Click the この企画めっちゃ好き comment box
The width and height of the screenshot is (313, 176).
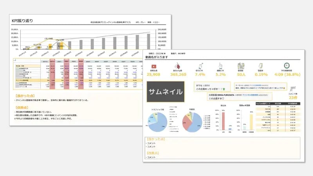pyautogui.click(x=212, y=87)
